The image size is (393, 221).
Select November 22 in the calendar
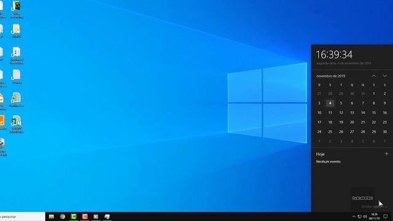point(374,122)
